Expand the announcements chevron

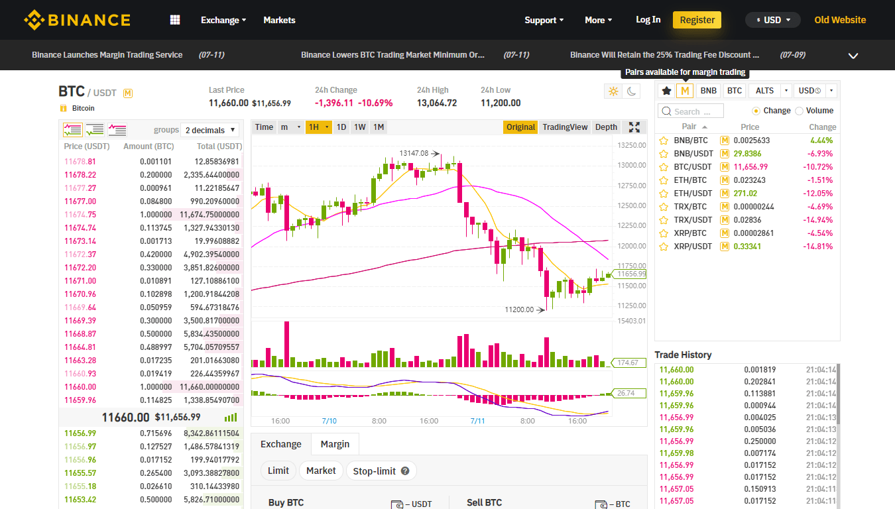pyautogui.click(x=853, y=56)
